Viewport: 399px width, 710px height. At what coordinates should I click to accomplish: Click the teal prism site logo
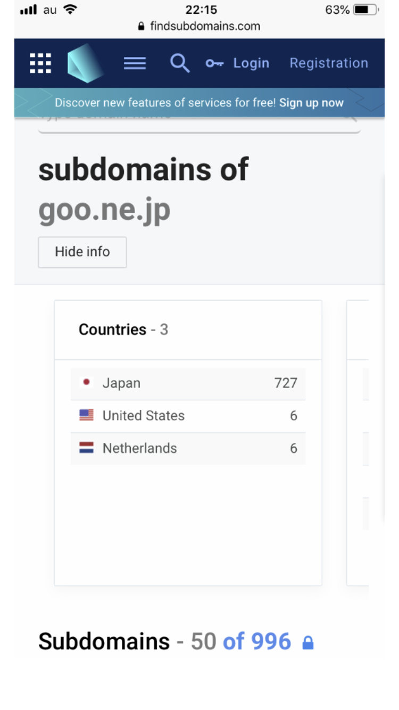[x=85, y=63]
